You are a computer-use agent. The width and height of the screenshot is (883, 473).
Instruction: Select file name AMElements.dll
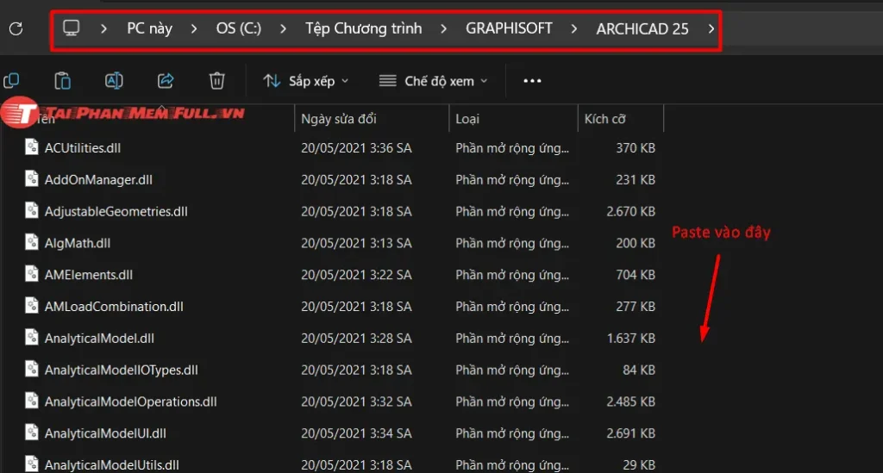click(89, 275)
